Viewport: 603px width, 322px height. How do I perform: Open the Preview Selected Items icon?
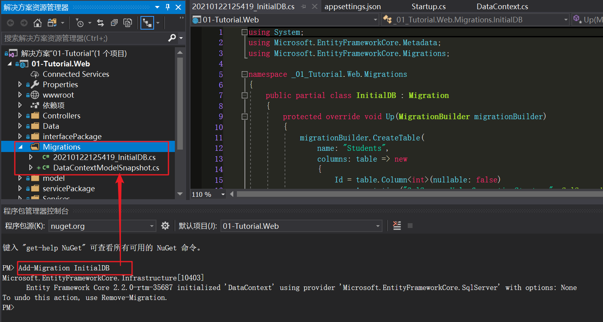point(127,23)
